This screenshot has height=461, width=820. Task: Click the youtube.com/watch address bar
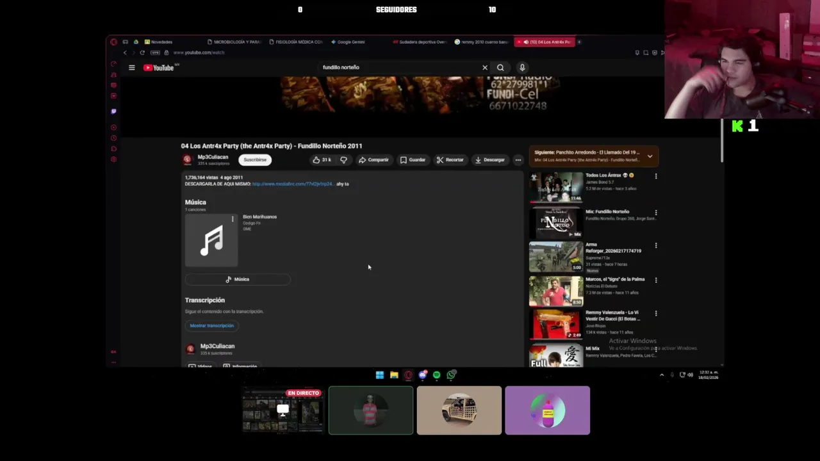199,53
